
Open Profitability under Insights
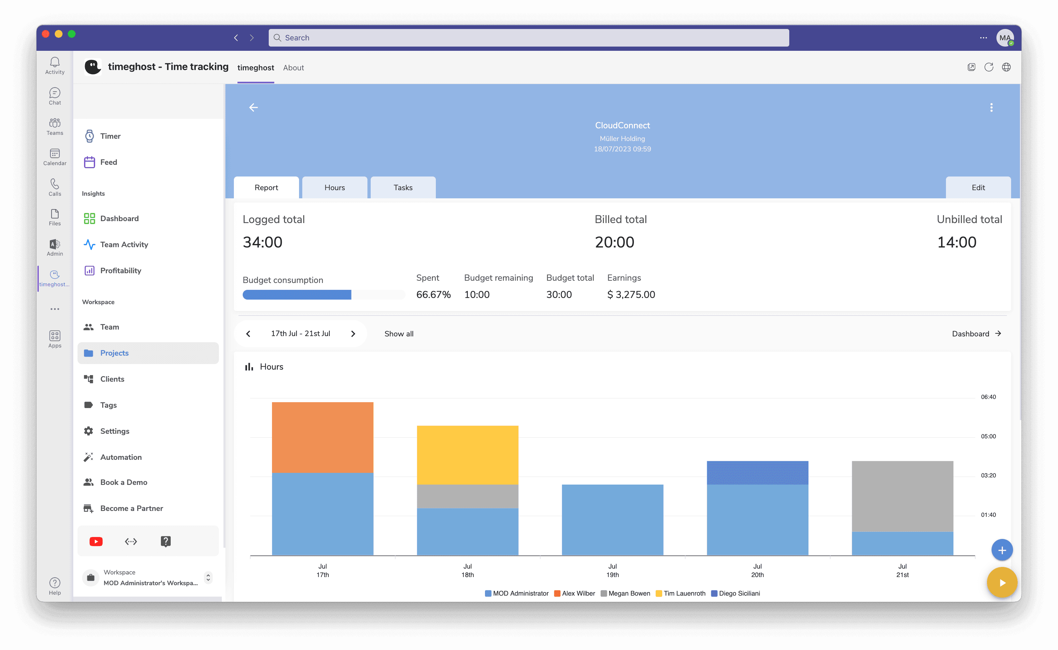pyautogui.click(x=148, y=270)
